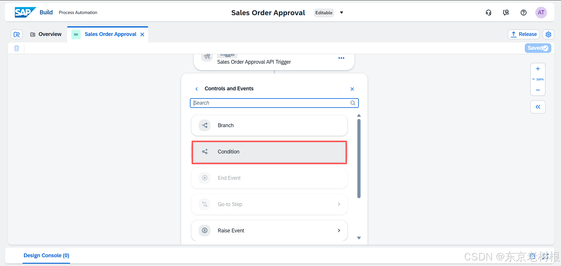Click the Process Automation label

pos(78,13)
